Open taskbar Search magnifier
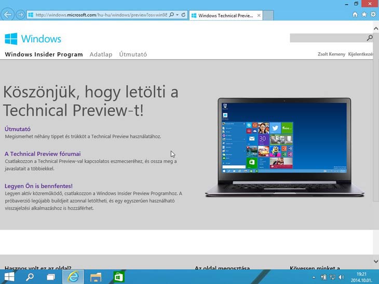 coord(30,277)
